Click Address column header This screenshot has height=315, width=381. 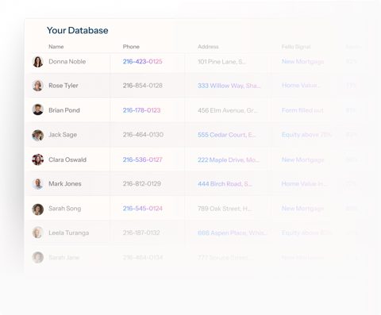point(208,47)
